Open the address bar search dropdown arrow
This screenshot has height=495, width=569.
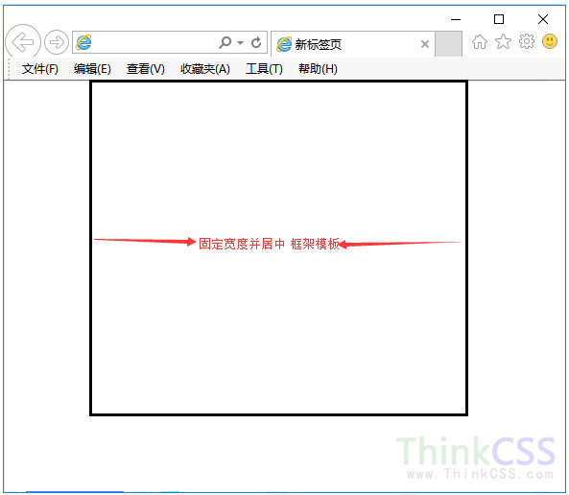point(240,43)
